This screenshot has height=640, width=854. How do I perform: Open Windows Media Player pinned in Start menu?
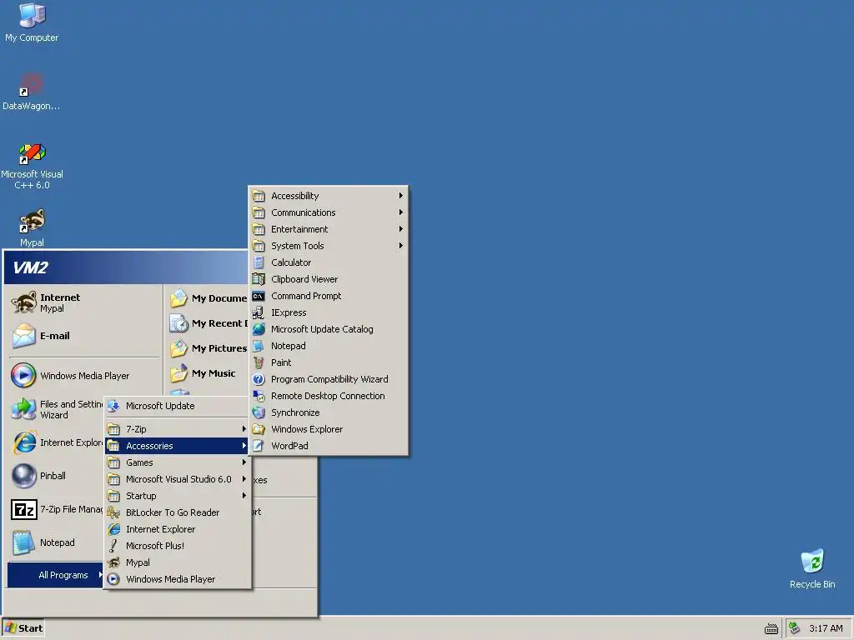pyautogui.click(x=84, y=376)
